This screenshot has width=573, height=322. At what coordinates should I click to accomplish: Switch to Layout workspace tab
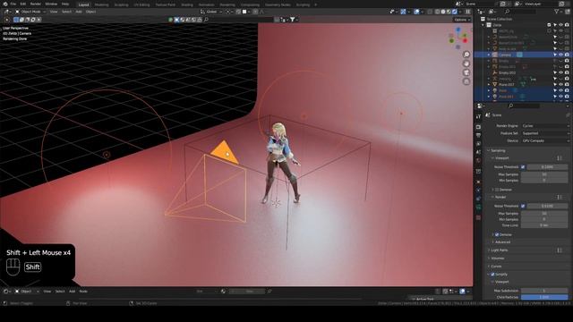click(x=83, y=4)
